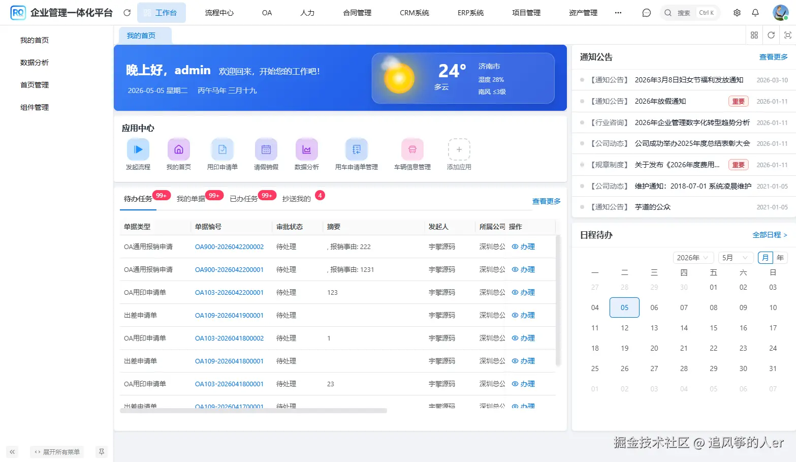Click 查看更多 in the task panel
796x462 pixels.
(x=547, y=201)
